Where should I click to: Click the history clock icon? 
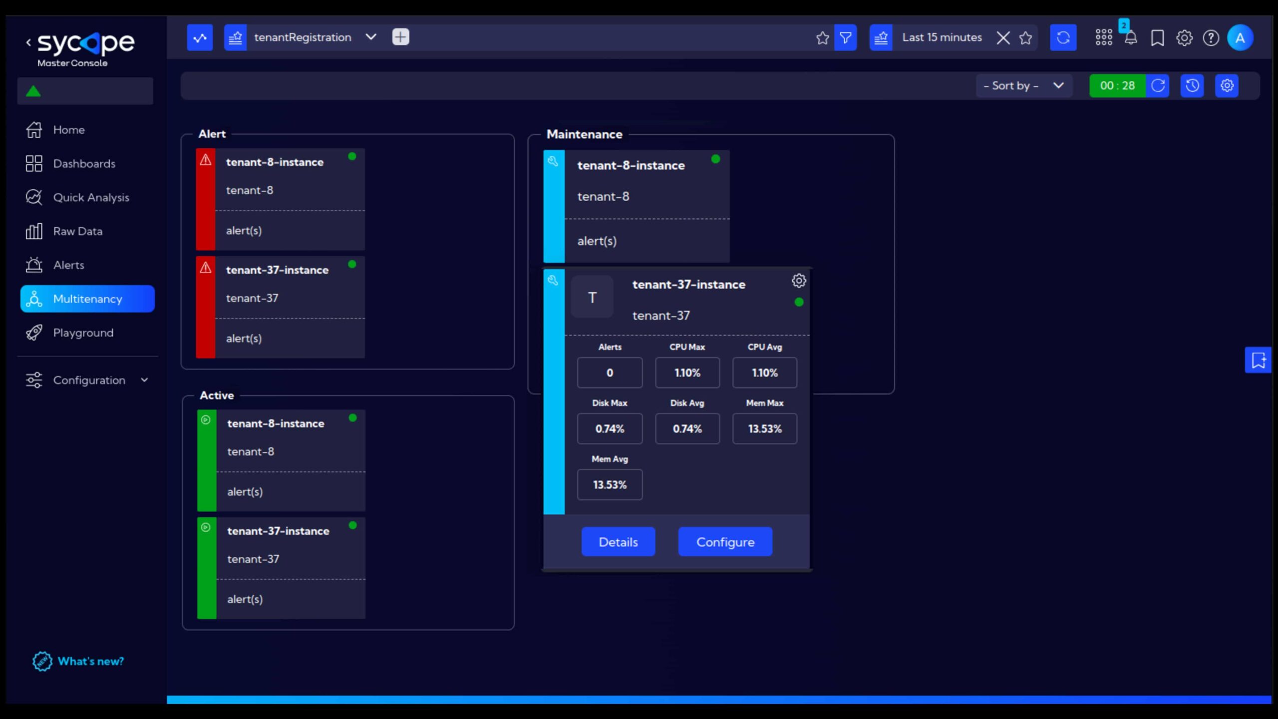tap(1192, 85)
